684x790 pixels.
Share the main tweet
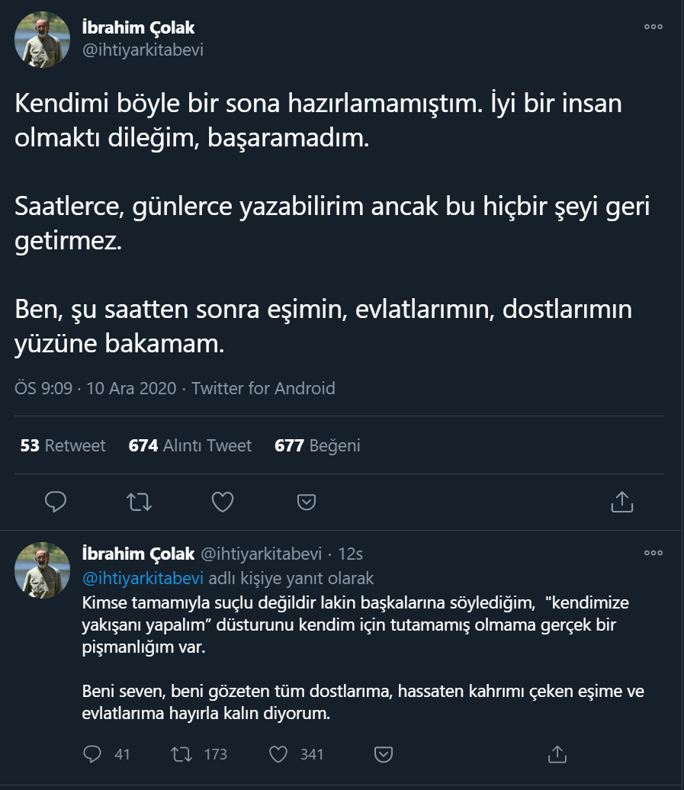tap(622, 502)
